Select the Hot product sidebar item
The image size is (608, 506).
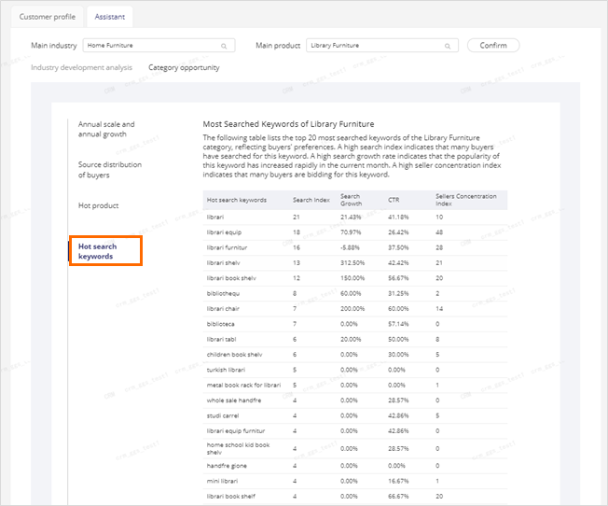[x=99, y=205]
